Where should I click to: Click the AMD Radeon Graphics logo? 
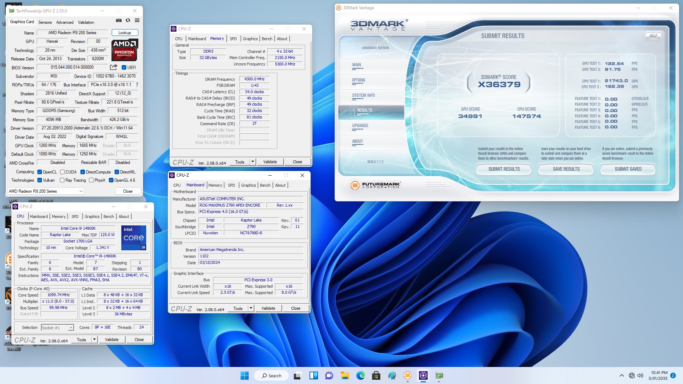point(125,50)
